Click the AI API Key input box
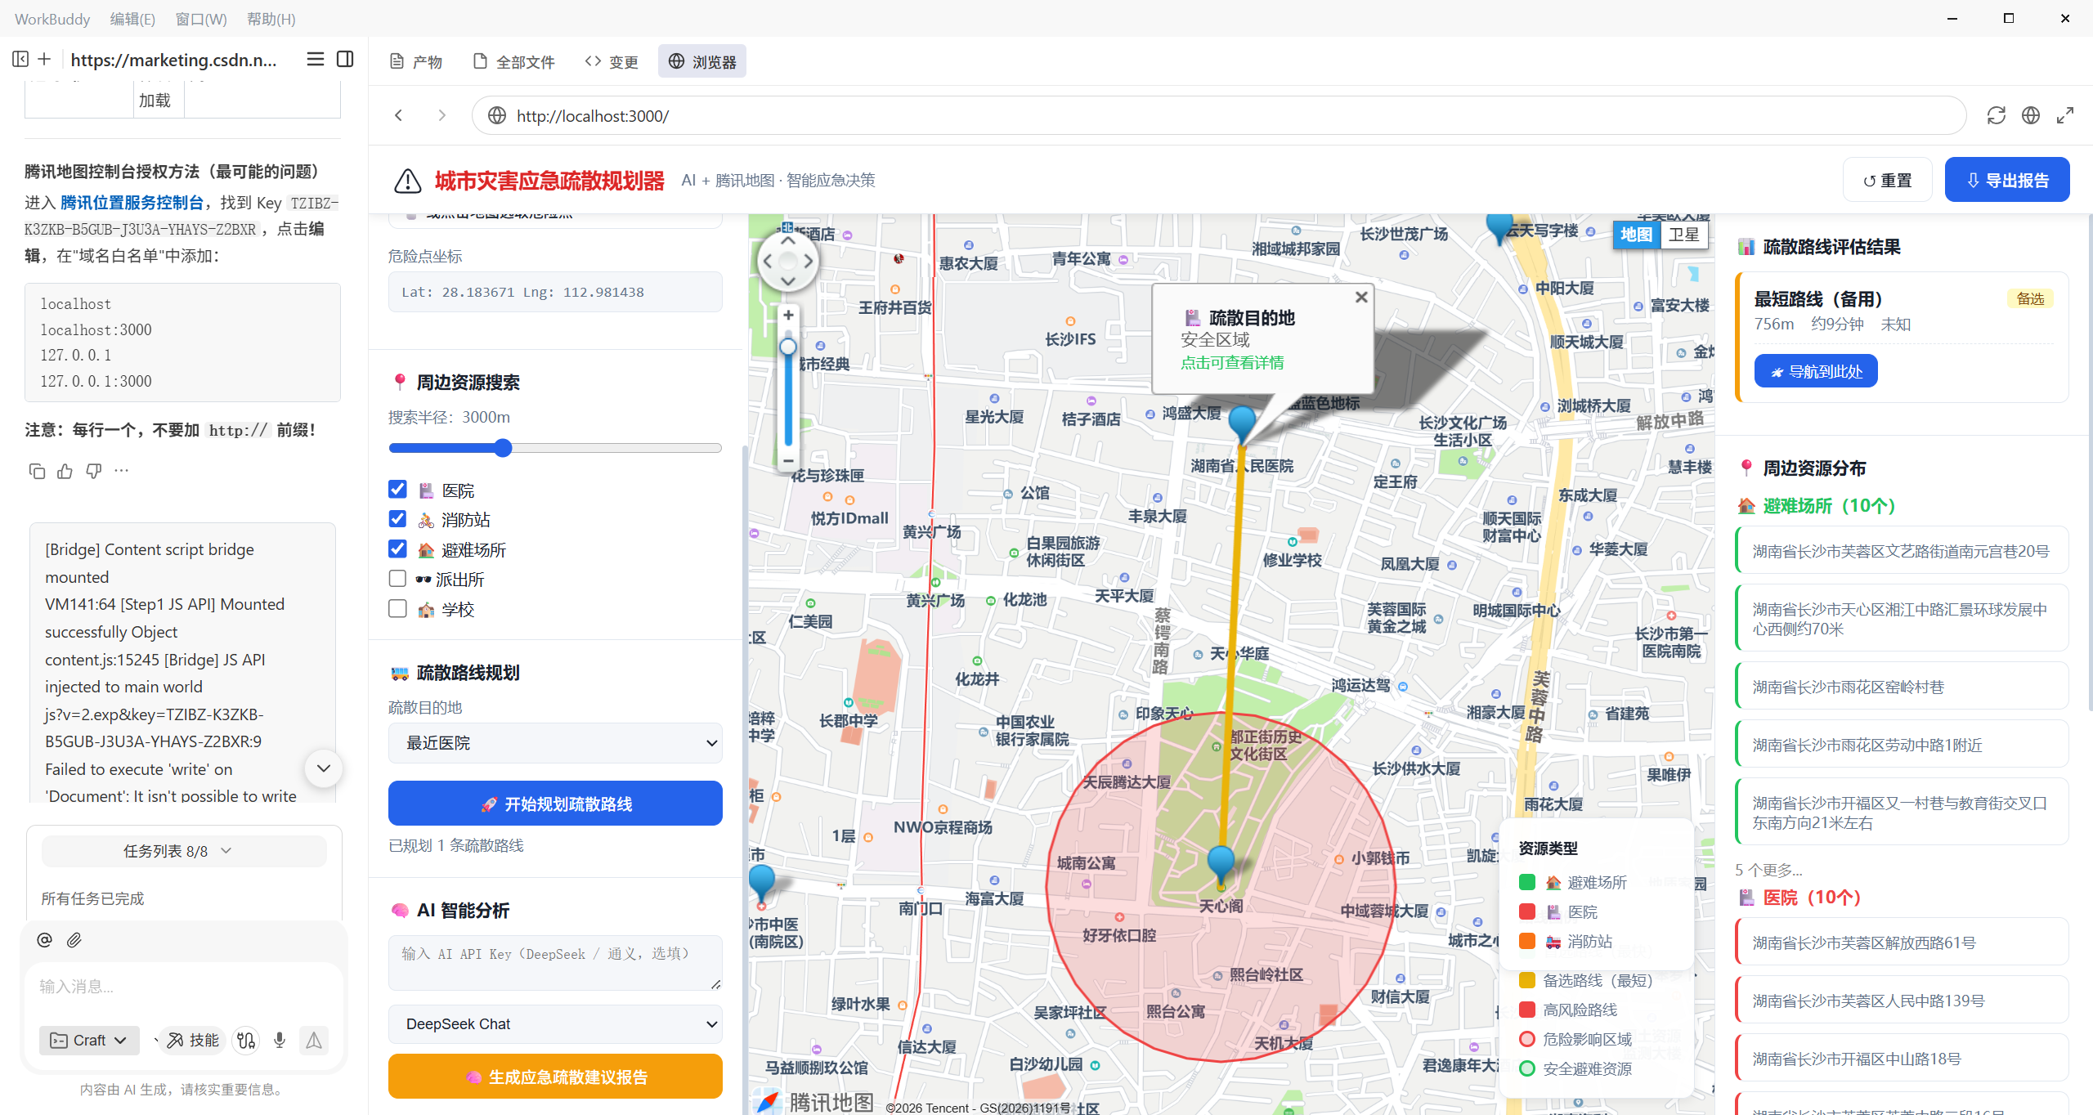Image resolution: width=2093 pixels, height=1115 pixels. (555, 962)
